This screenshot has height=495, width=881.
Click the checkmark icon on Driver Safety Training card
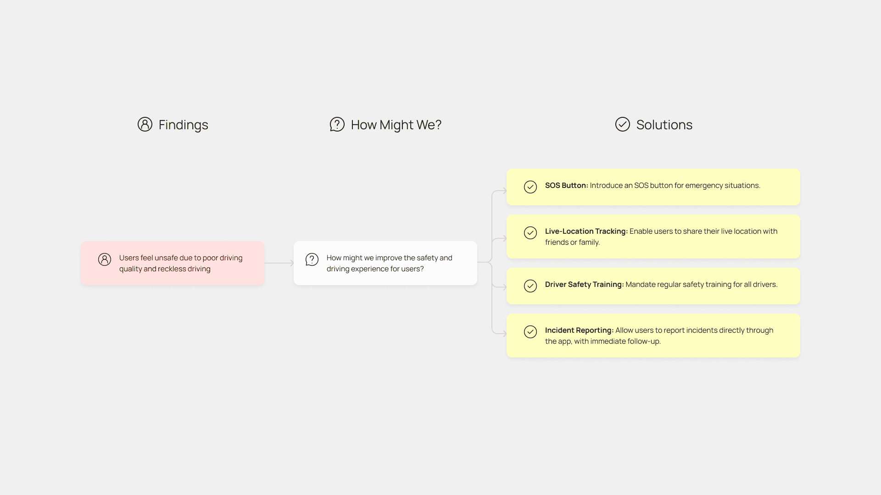pos(530,286)
